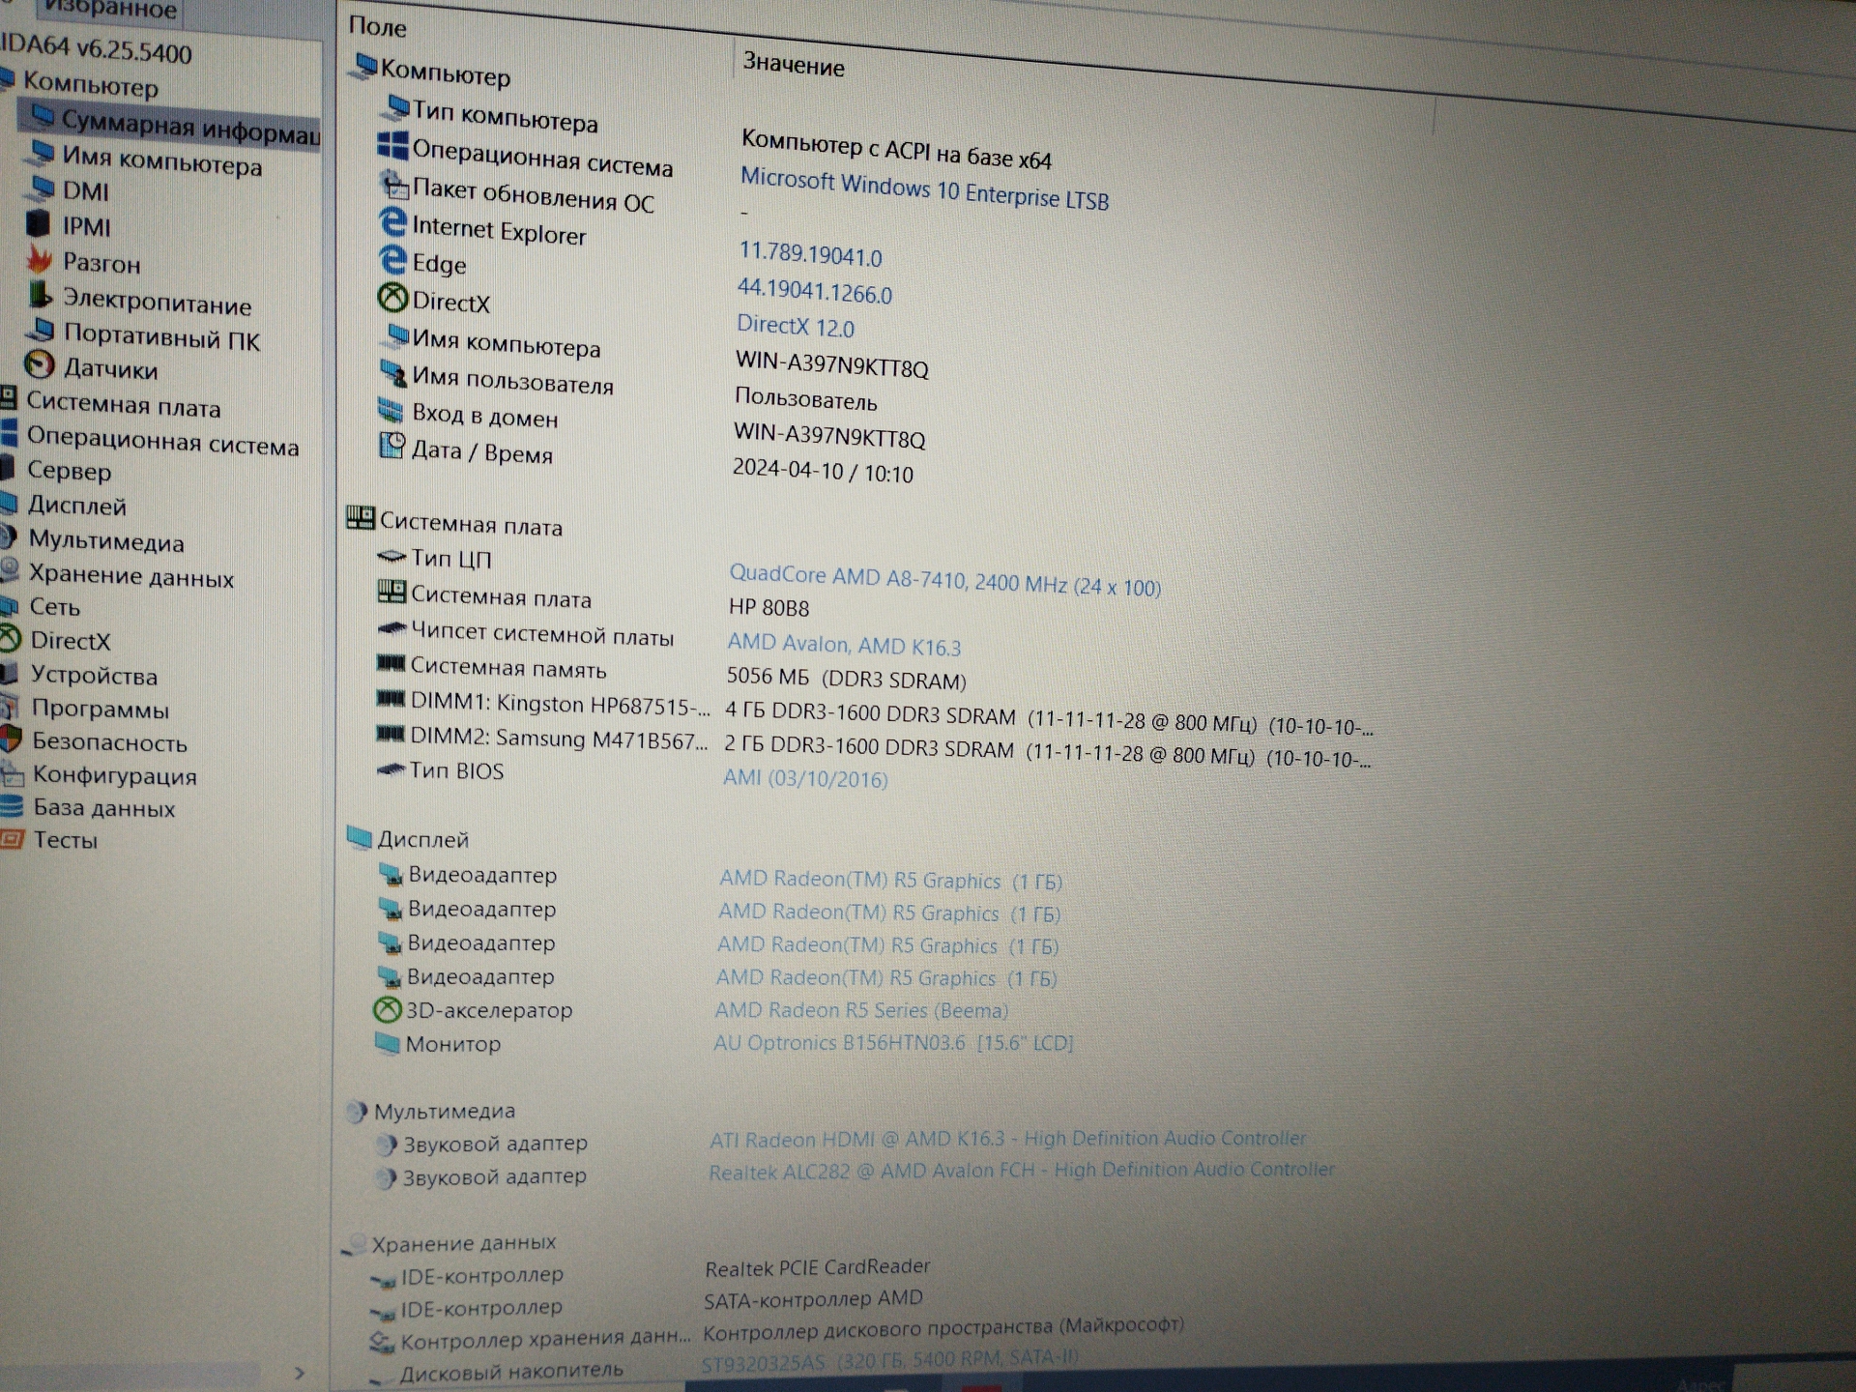Expand Операционная система in sidebar
This screenshot has width=1856, height=1392.
[x=162, y=441]
